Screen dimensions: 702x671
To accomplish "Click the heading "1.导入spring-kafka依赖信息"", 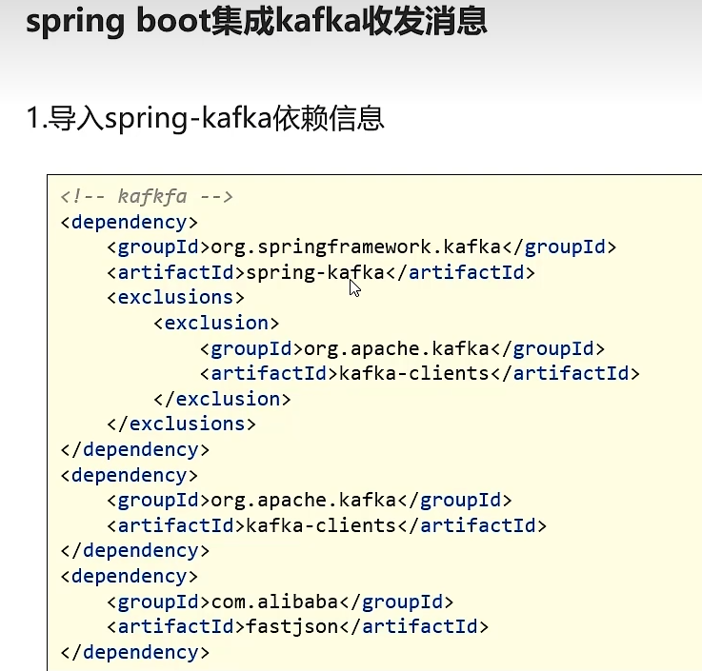I will pyautogui.click(x=205, y=119).
